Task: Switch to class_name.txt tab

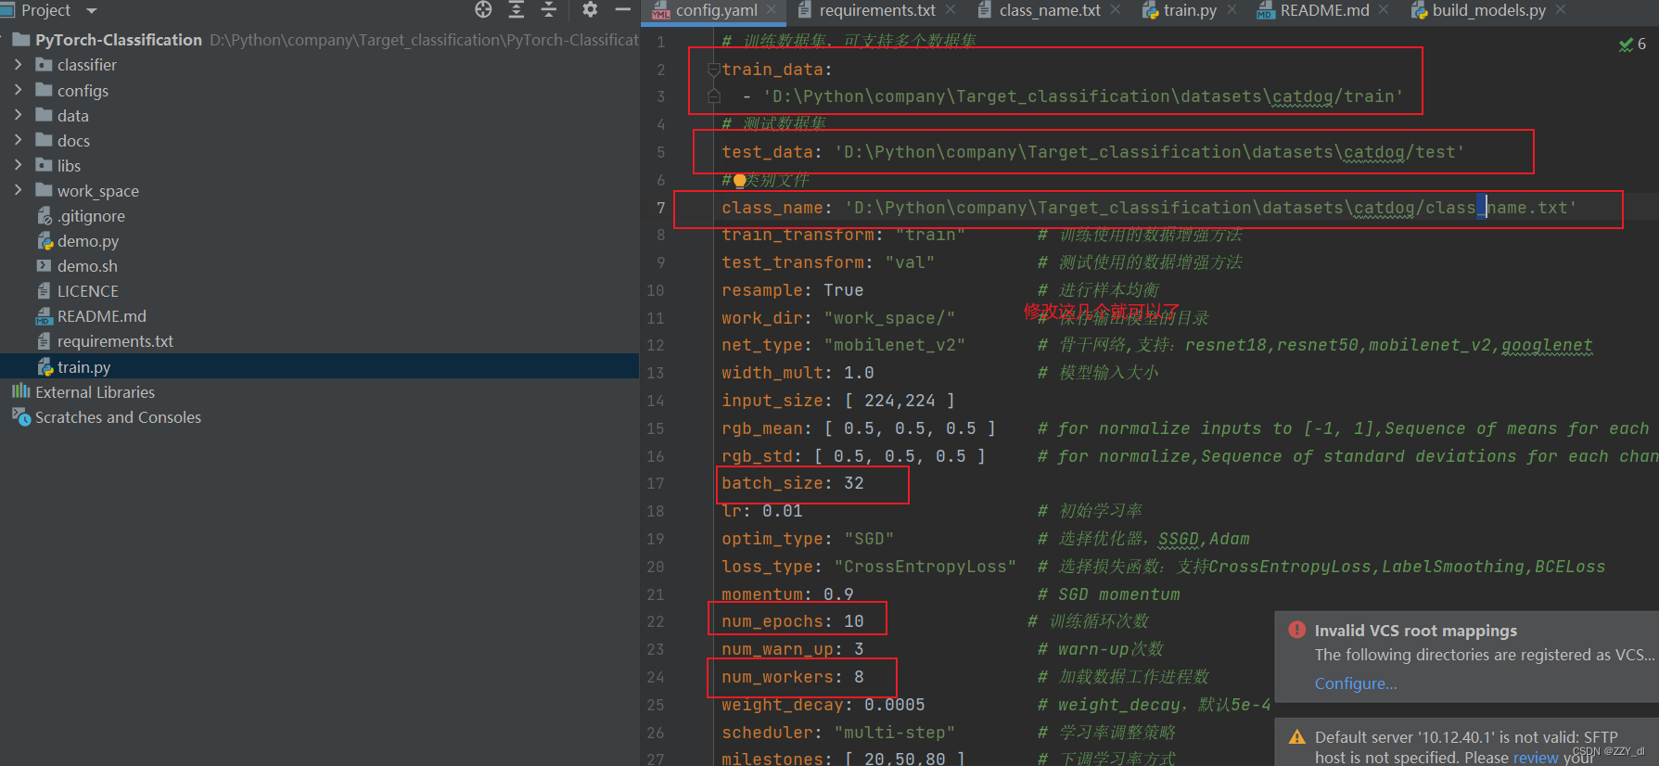Action: coord(1050,10)
